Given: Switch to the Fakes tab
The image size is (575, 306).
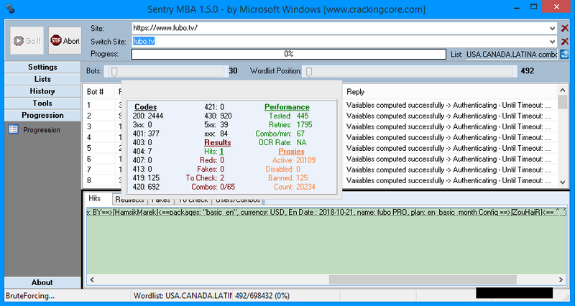Looking at the screenshot, I should point(160,200).
